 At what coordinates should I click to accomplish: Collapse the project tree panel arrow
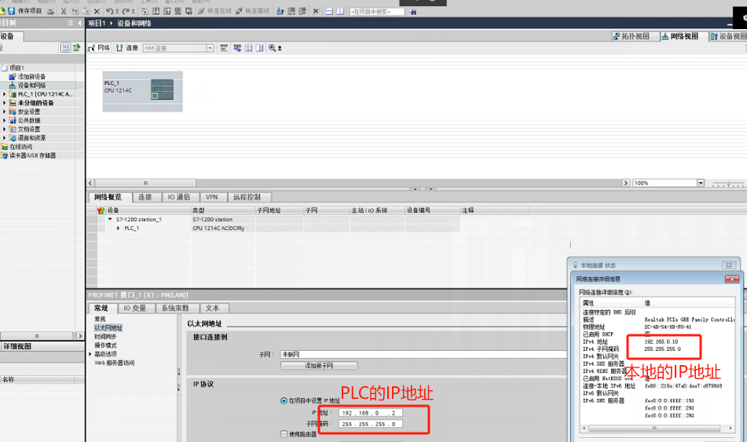(79, 23)
